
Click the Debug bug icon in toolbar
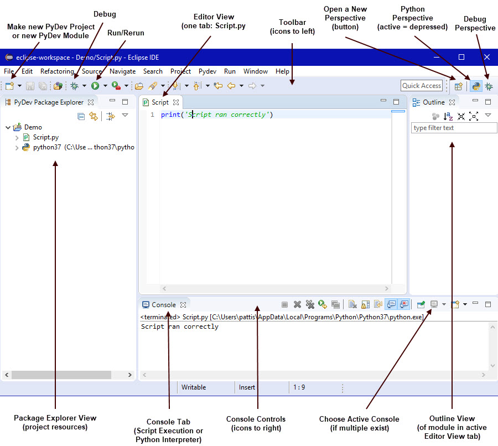pyautogui.click(x=74, y=86)
